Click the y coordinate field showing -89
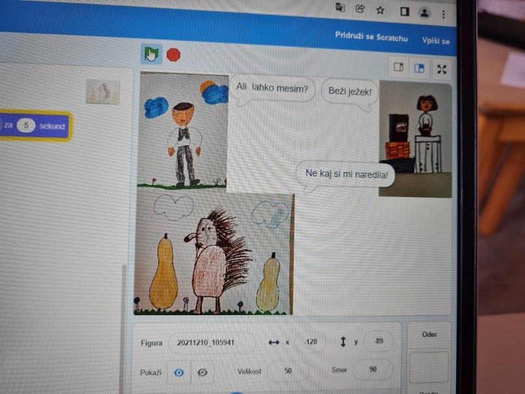 pyautogui.click(x=378, y=341)
